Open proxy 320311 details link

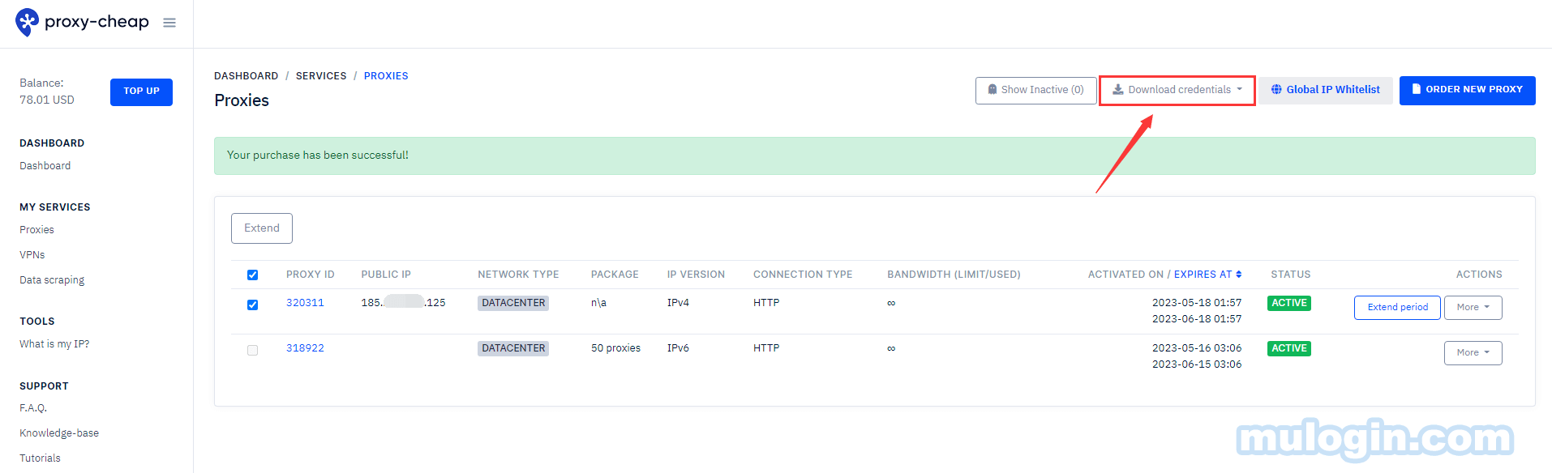[305, 302]
